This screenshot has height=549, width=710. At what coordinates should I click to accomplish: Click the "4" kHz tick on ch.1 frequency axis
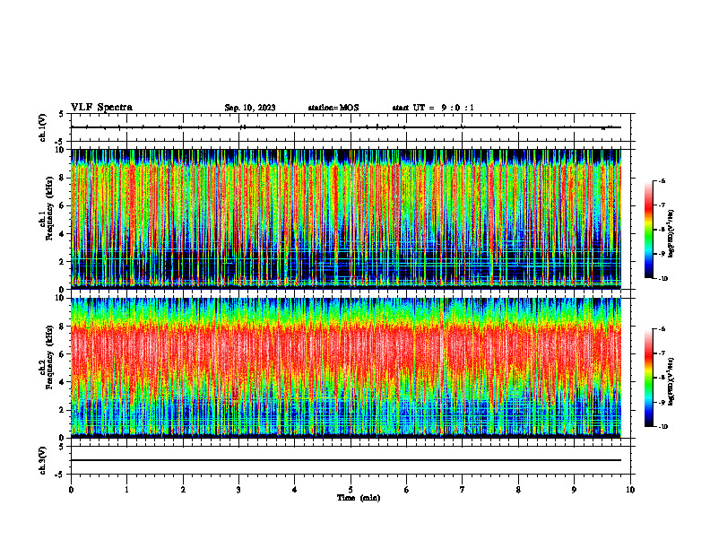(63, 234)
